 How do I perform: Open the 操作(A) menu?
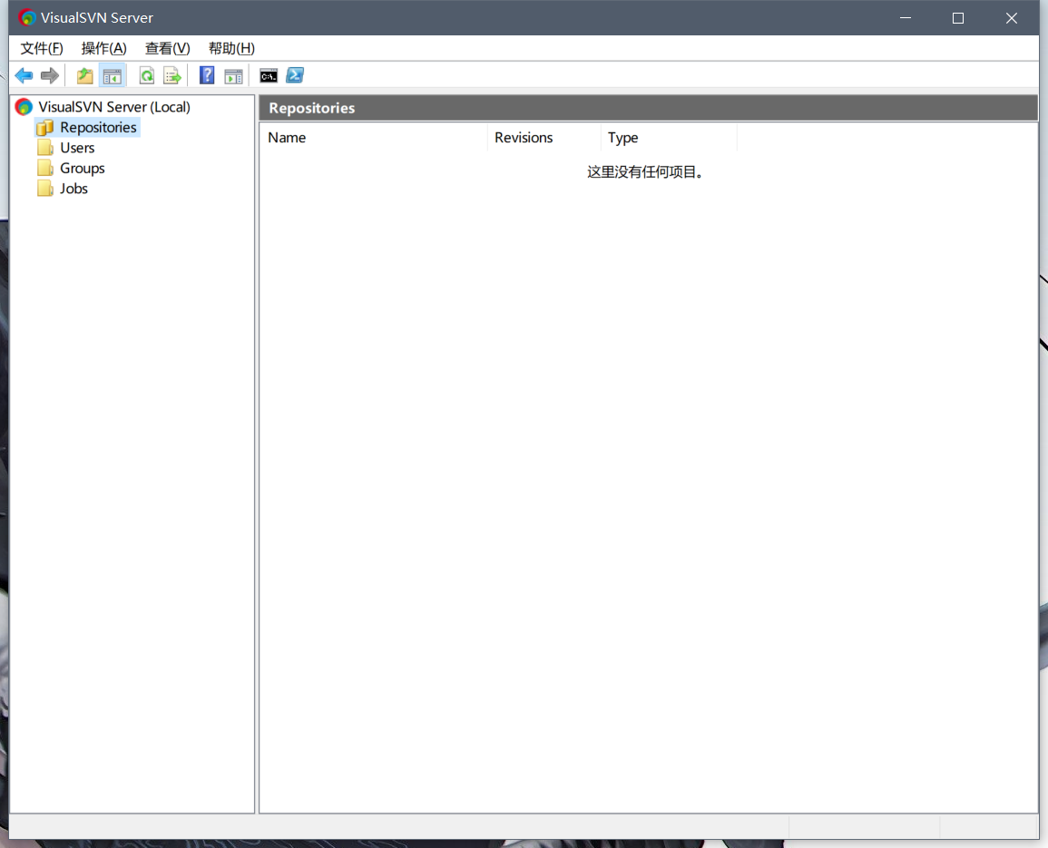(x=103, y=48)
